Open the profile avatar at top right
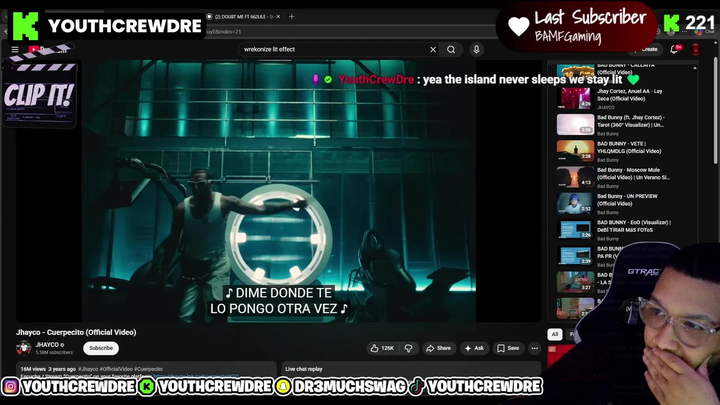 click(x=696, y=49)
